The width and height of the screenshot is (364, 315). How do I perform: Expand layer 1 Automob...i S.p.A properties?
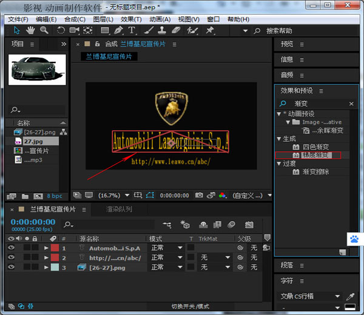[46, 248]
